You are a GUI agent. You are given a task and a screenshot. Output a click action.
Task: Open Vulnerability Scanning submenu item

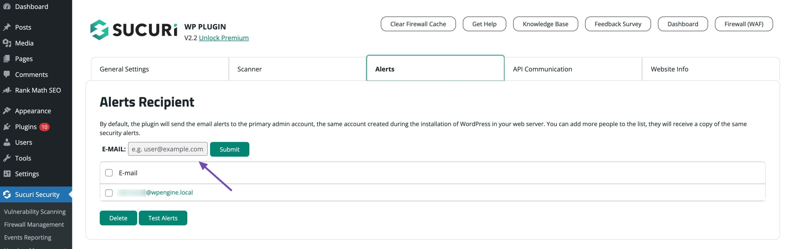[35, 212]
